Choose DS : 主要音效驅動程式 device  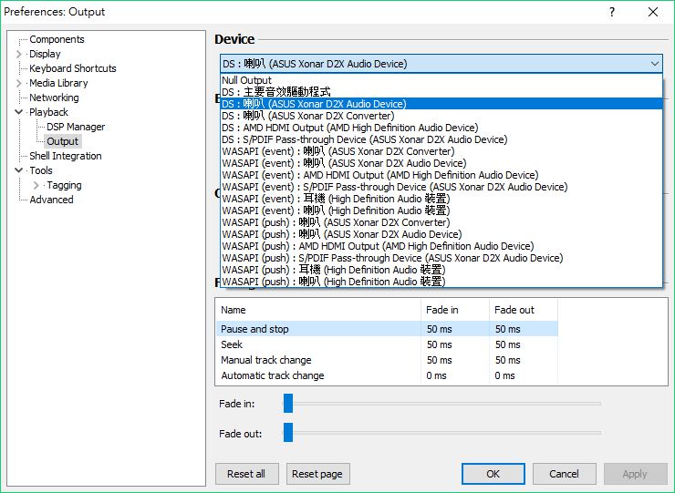[x=441, y=92]
